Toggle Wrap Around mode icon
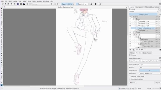The height and width of the screenshot is (90, 161). (100, 4)
